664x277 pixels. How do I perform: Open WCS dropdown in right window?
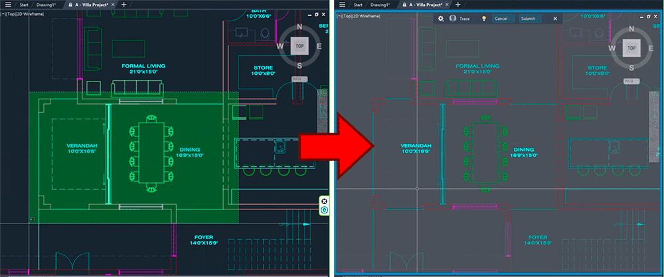(x=631, y=82)
